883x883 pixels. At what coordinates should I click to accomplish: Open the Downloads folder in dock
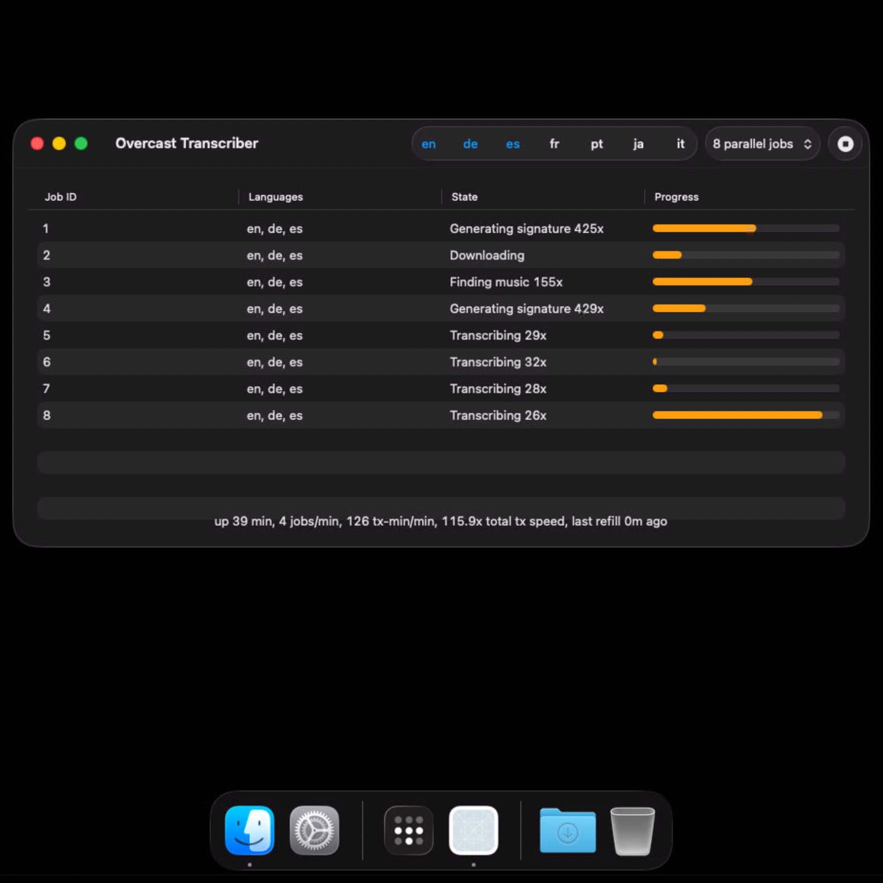pos(567,830)
